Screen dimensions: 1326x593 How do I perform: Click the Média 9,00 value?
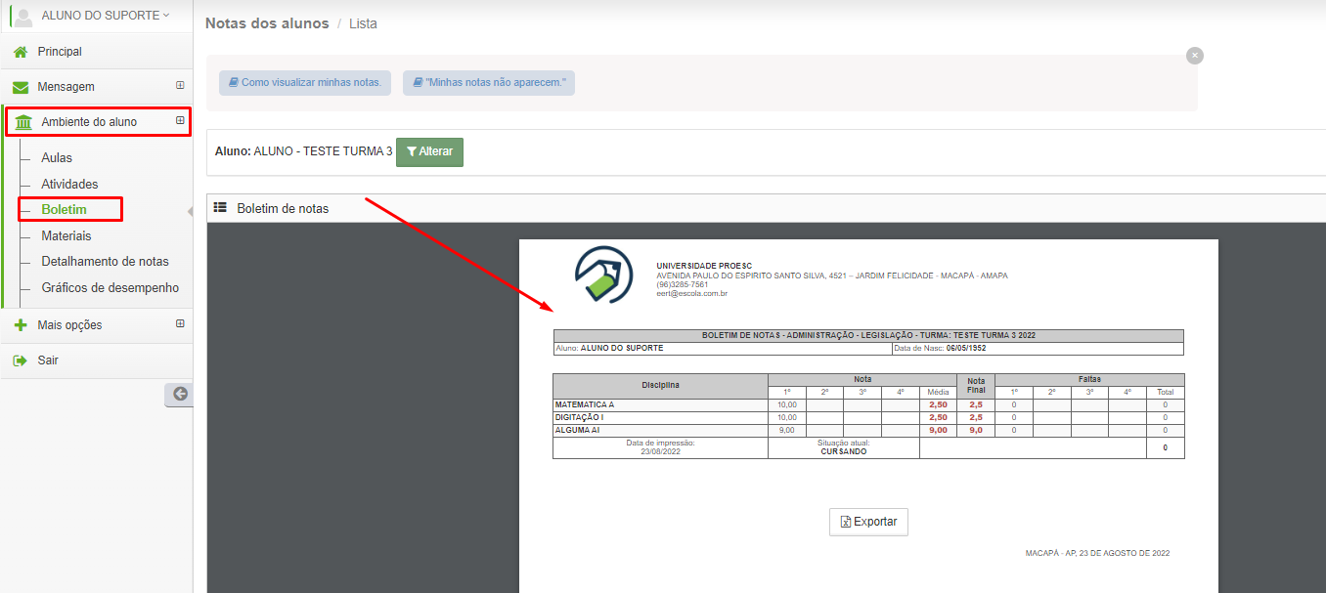click(938, 430)
